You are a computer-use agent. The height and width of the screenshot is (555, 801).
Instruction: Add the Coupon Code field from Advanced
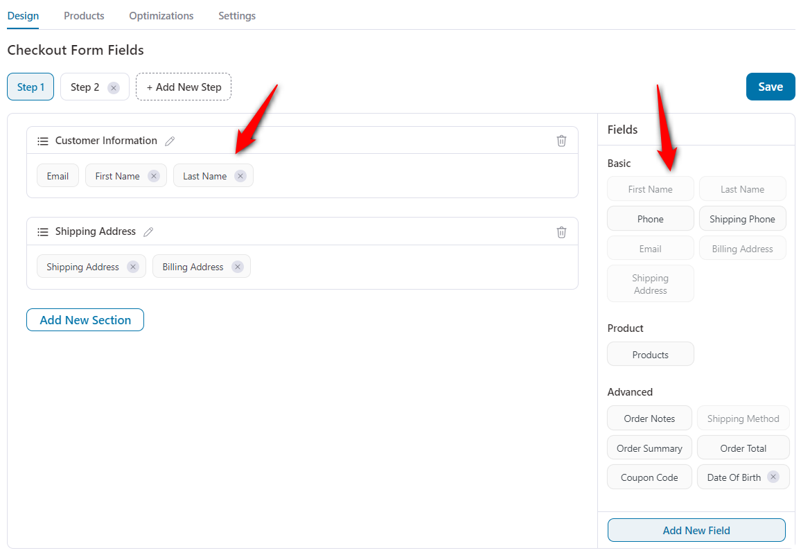(649, 477)
